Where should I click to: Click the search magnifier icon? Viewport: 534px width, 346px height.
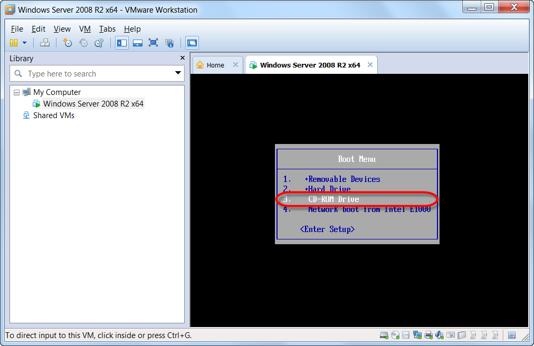point(18,73)
